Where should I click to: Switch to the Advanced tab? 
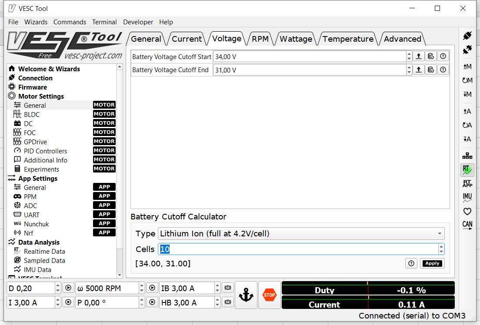point(403,39)
